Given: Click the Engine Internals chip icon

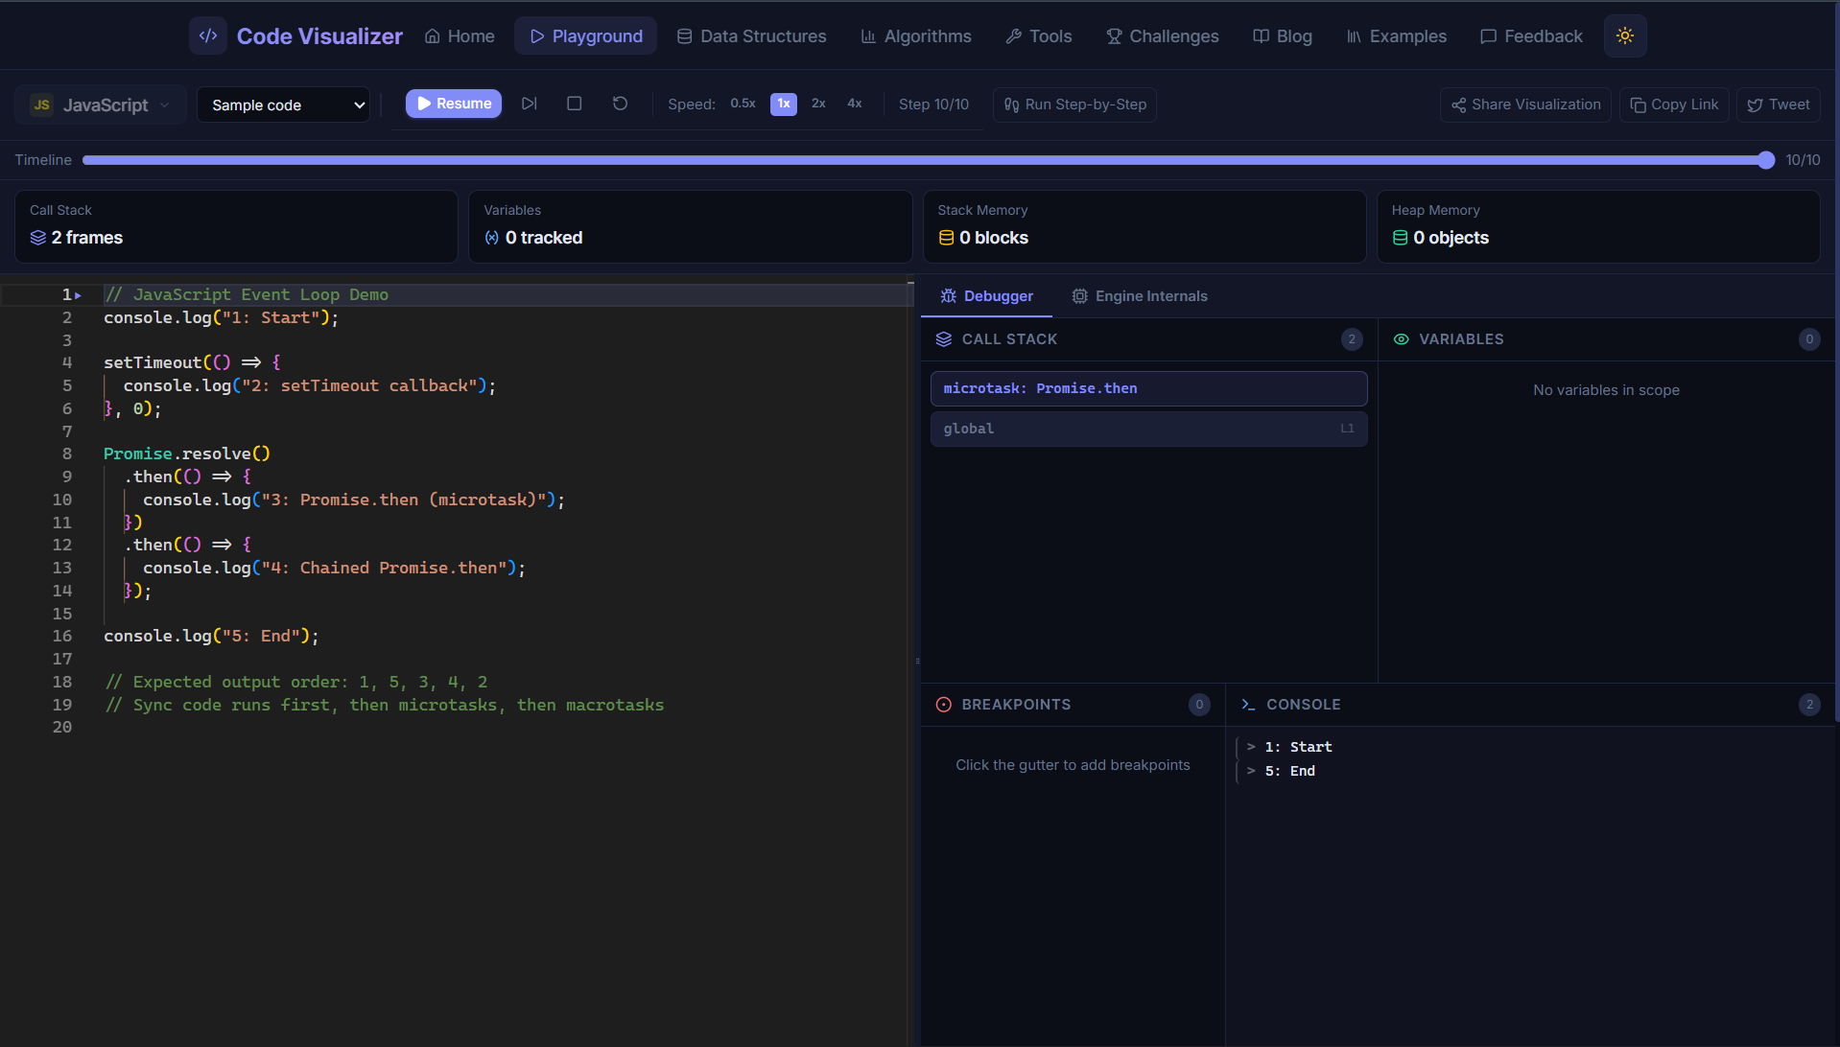Looking at the screenshot, I should tap(1079, 296).
